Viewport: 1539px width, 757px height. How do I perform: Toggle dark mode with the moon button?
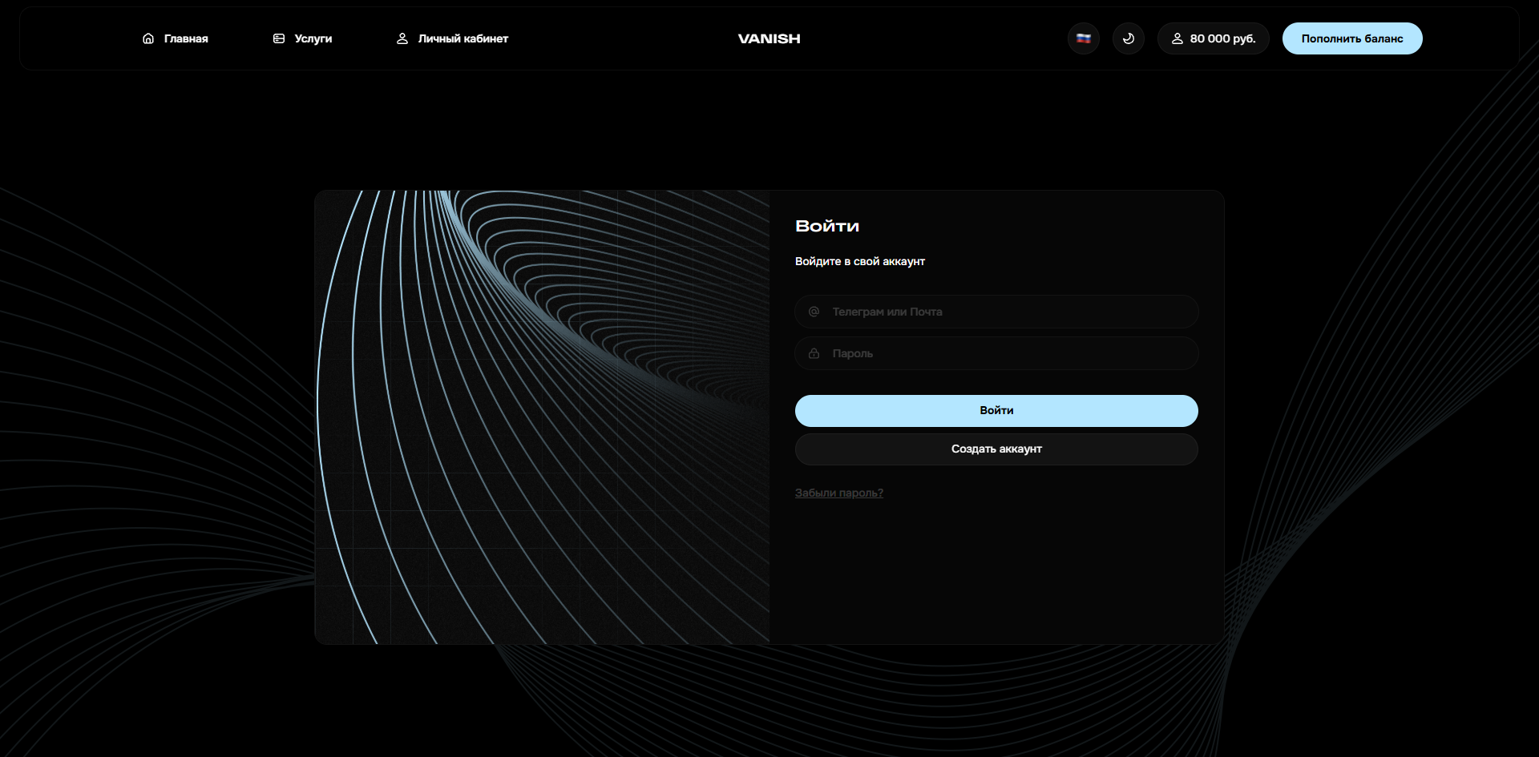click(1128, 38)
